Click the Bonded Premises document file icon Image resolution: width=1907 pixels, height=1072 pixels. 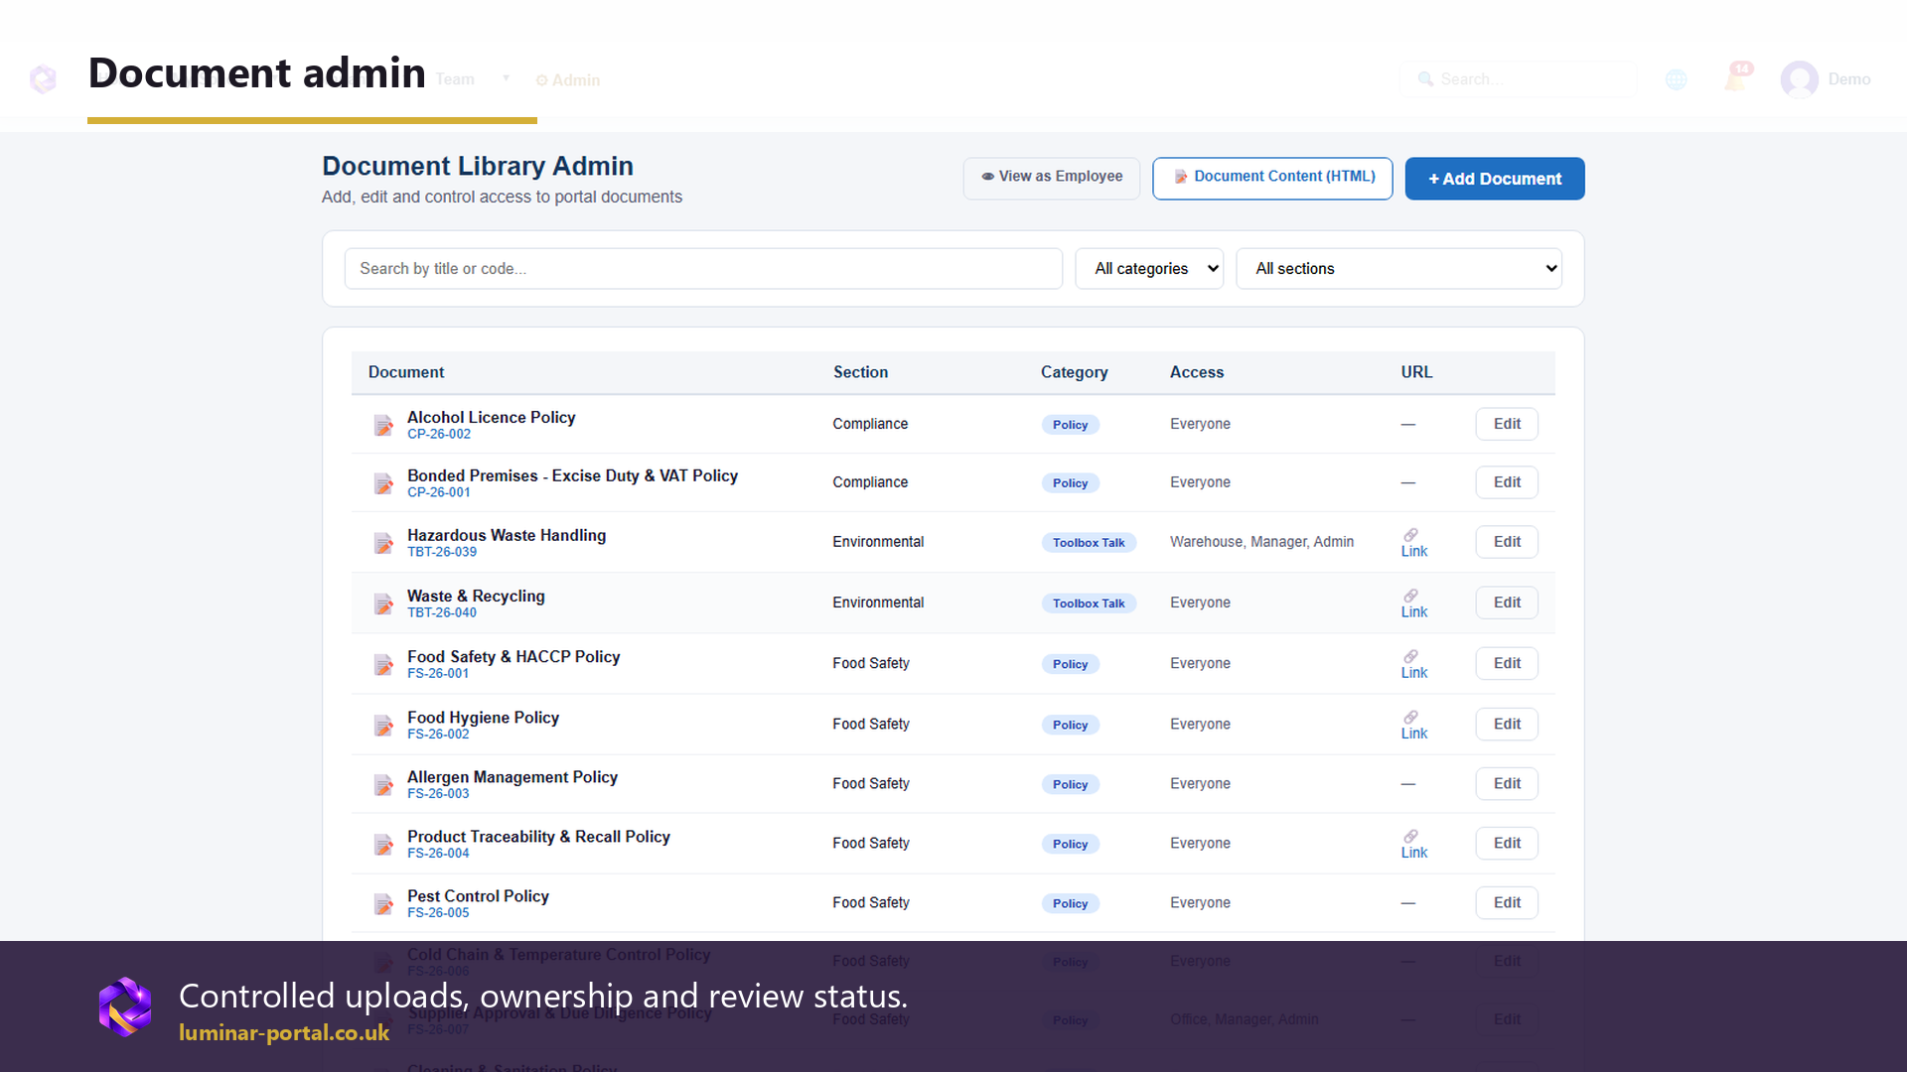383,483
